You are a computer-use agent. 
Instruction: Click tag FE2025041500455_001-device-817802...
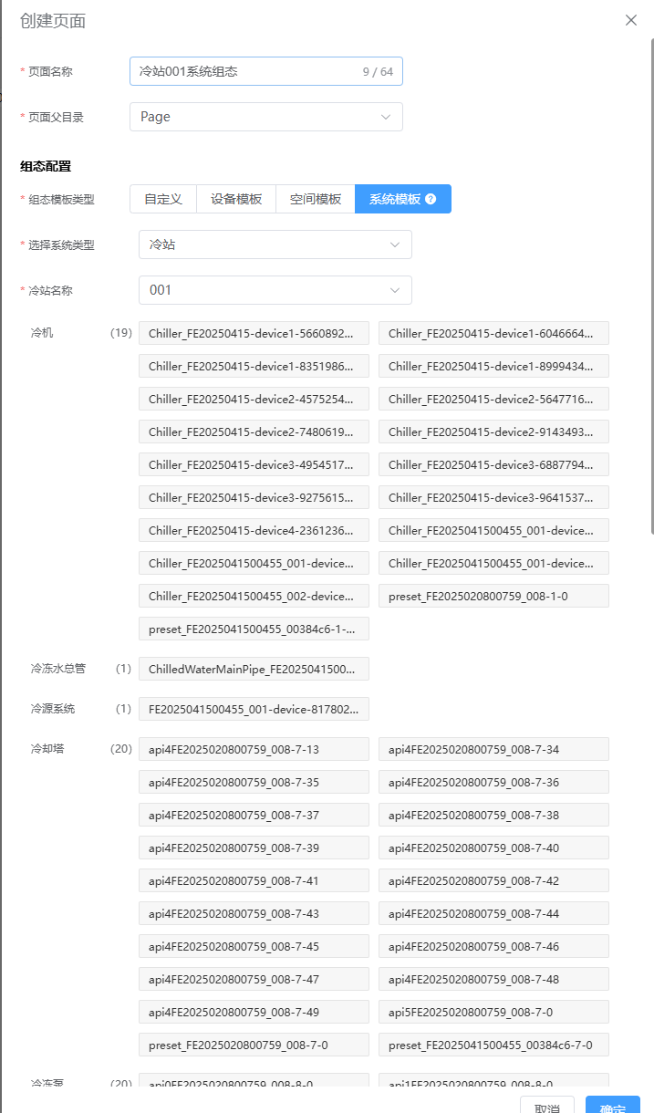tap(254, 709)
